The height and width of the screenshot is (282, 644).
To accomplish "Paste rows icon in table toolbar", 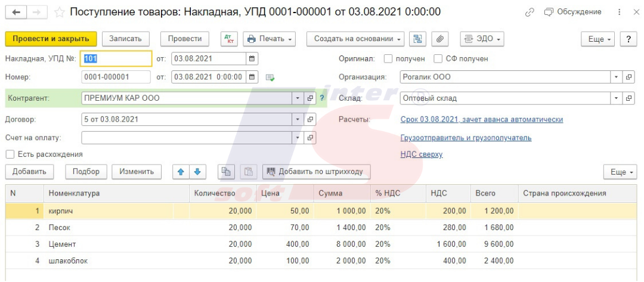I will [249, 172].
